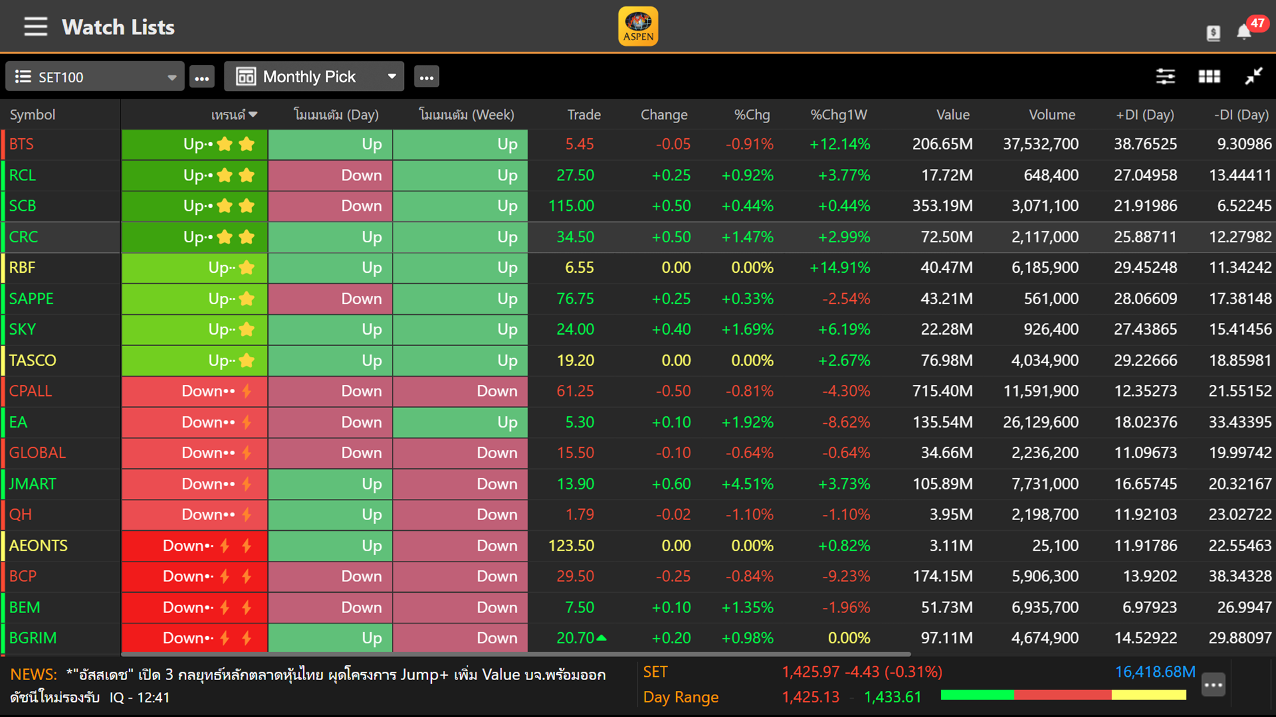Click BCP -DI value 38.34328
Image resolution: width=1276 pixels, height=717 pixels.
tap(1240, 576)
